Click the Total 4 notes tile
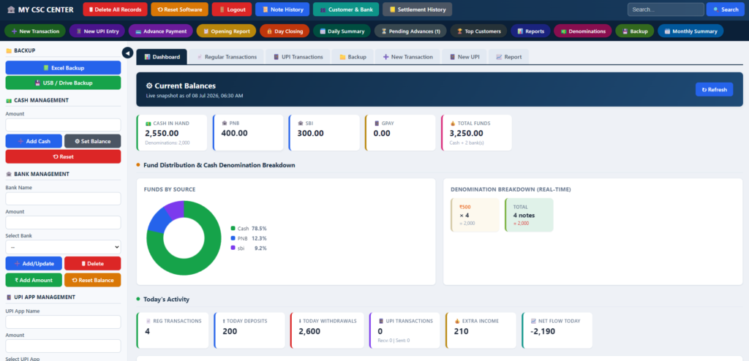Image resolution: width=749 pixels, height=361 pixels. tap(529, 215)
